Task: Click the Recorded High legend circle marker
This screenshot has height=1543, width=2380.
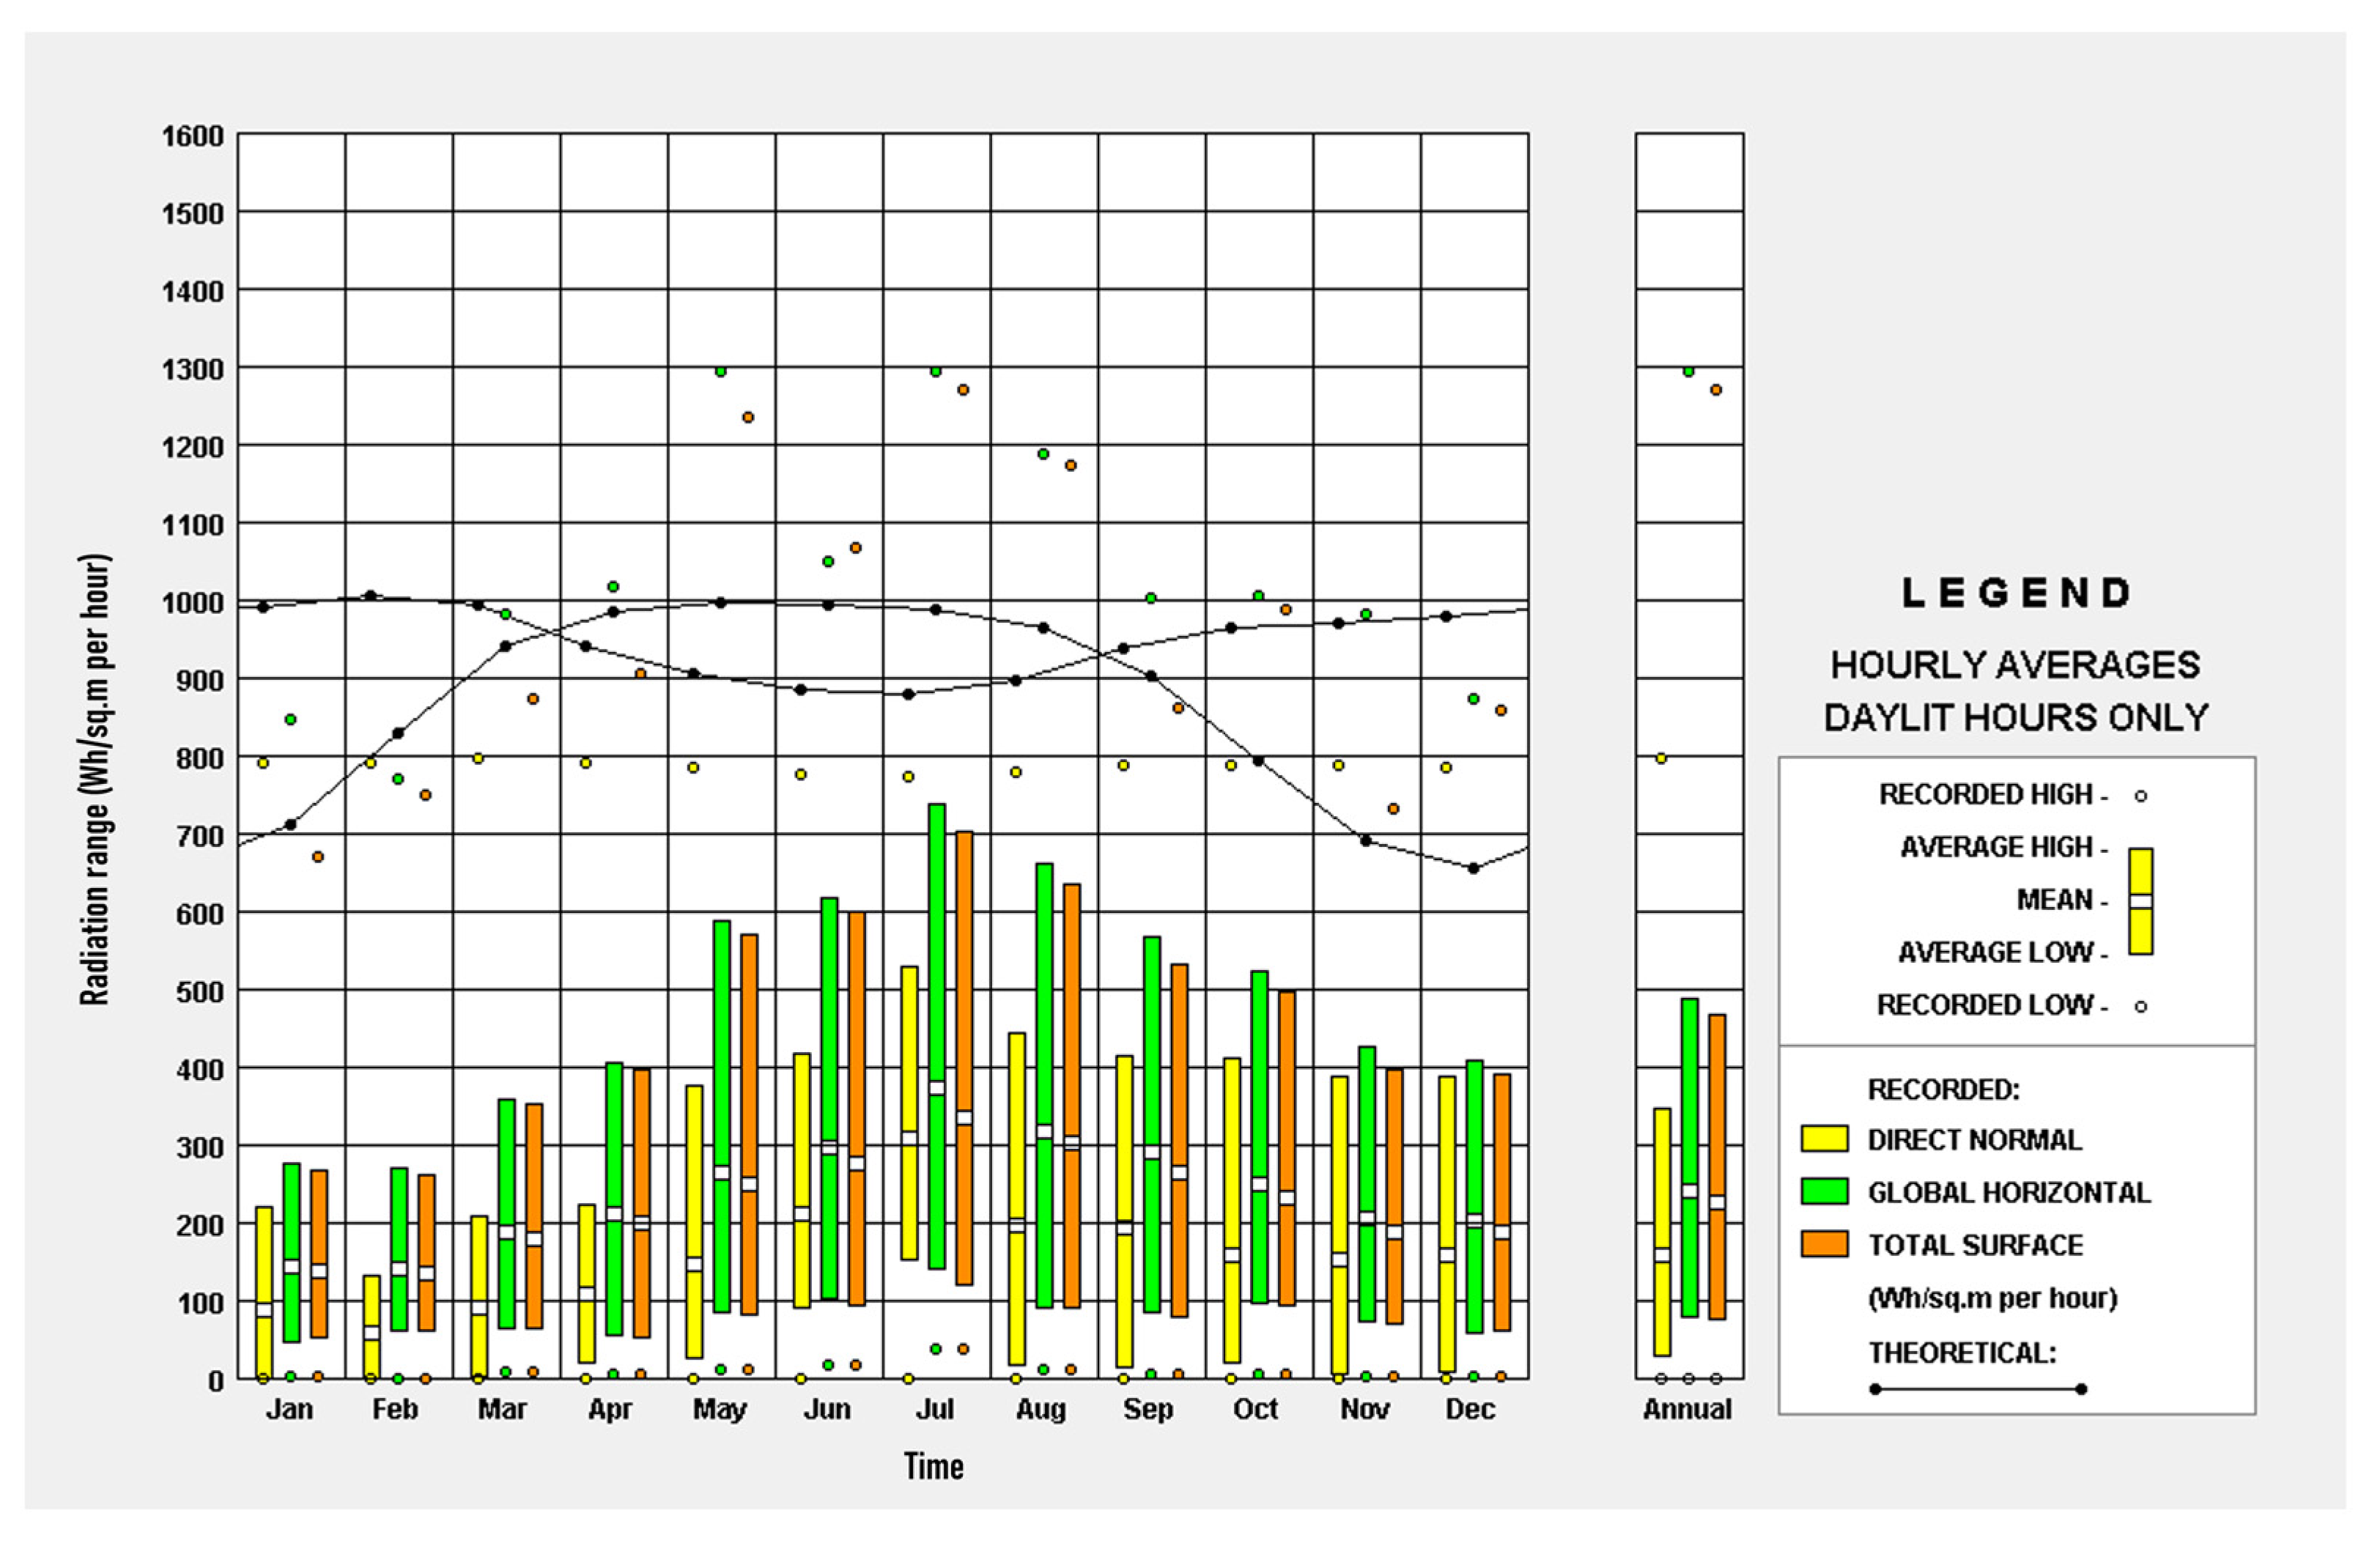Action: 2140,797
